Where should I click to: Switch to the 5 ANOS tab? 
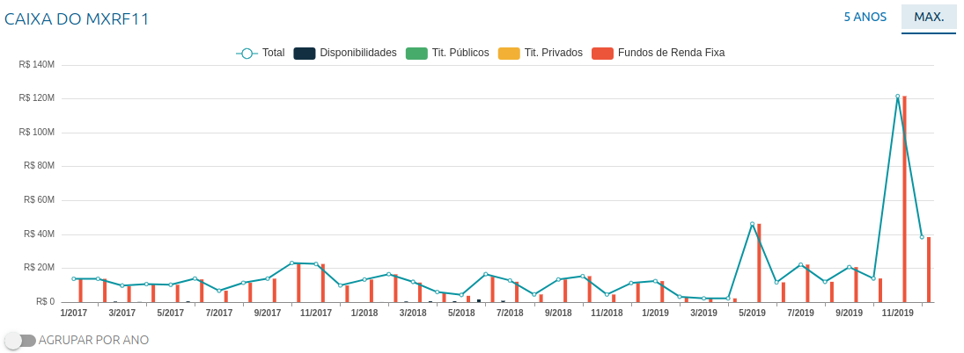click(865, 18)
